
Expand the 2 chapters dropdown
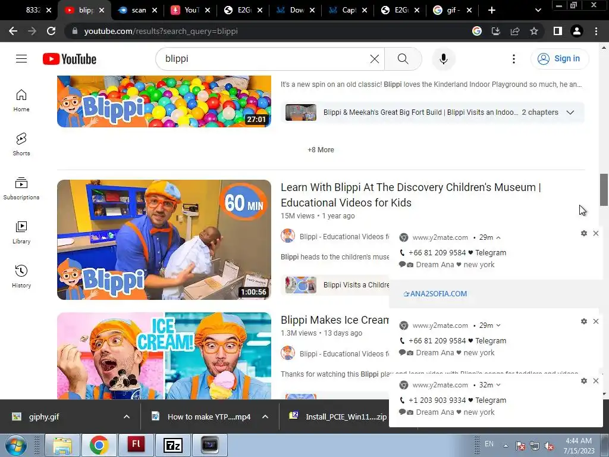[570, 112]
